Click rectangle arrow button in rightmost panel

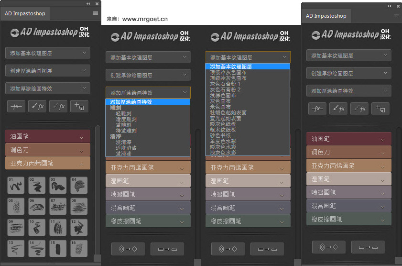click(368, 247)
